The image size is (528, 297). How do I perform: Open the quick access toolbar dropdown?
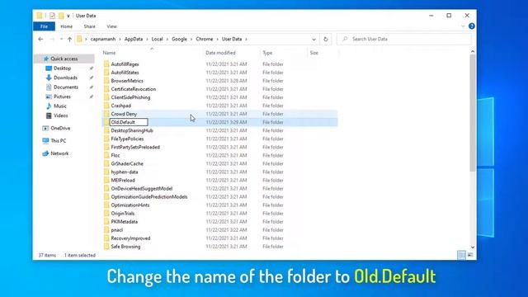point(68,16)
